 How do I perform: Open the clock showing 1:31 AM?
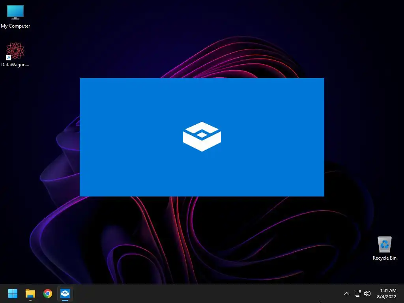coord(388,290)
